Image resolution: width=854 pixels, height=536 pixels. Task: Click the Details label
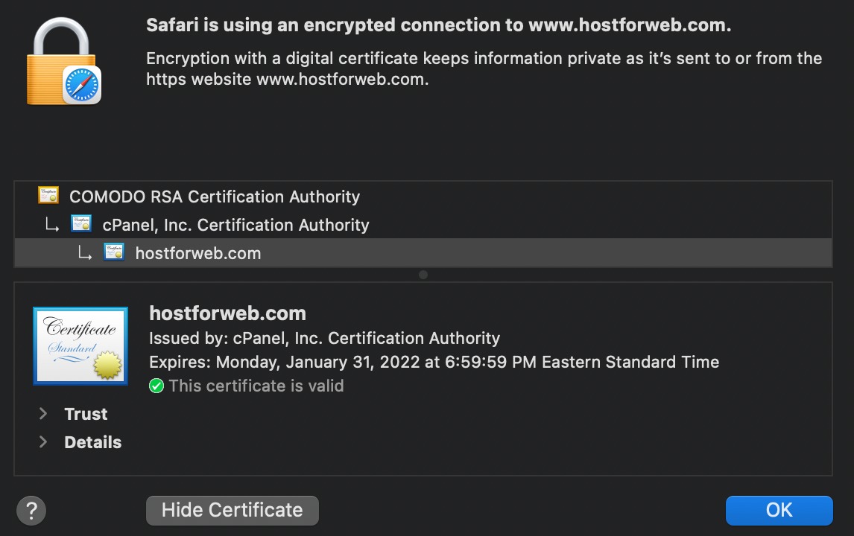point(93,442)
